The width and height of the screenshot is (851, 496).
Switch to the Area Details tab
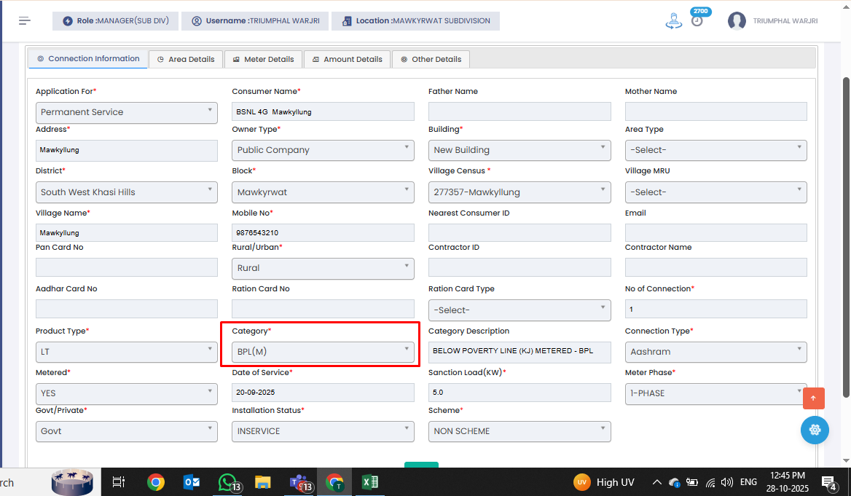pos(186,59)
